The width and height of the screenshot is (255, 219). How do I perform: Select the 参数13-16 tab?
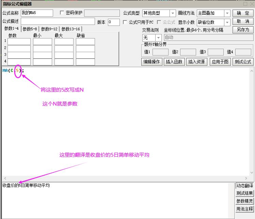(70, 29)
